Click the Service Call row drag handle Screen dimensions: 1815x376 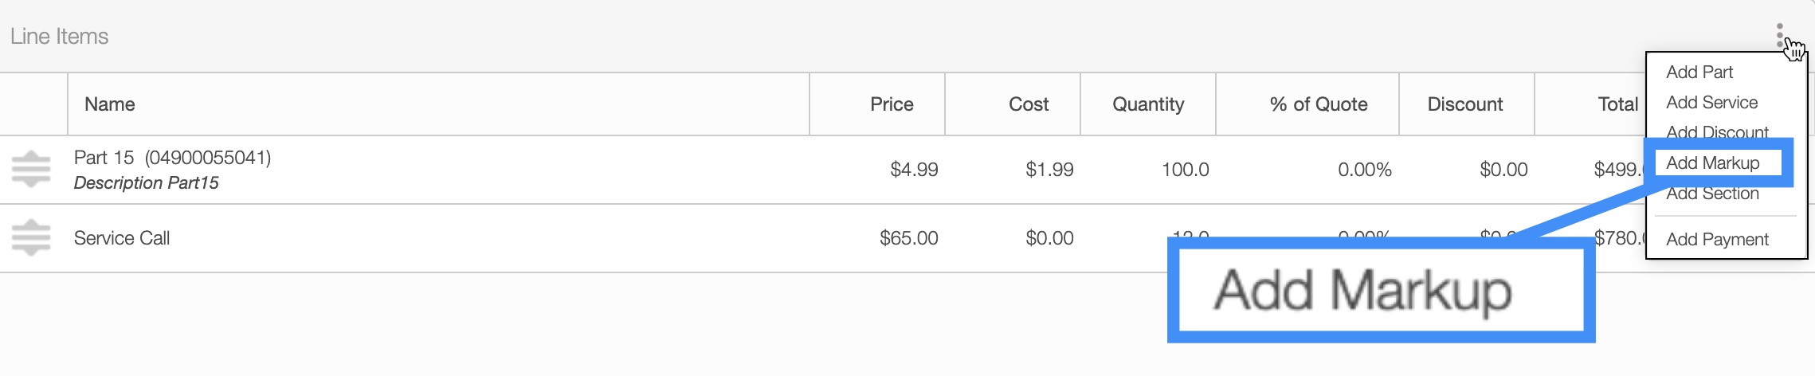tap(31, 237)
